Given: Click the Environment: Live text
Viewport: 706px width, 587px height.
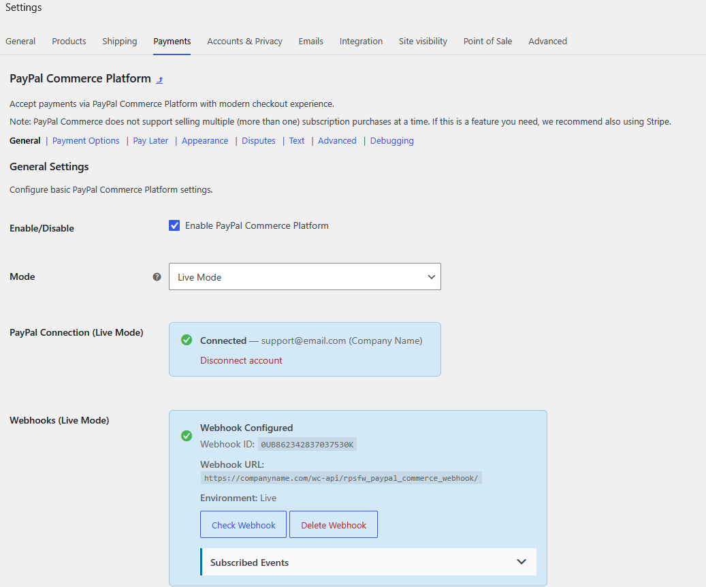Looking at the screenshot, I should 238,498.
